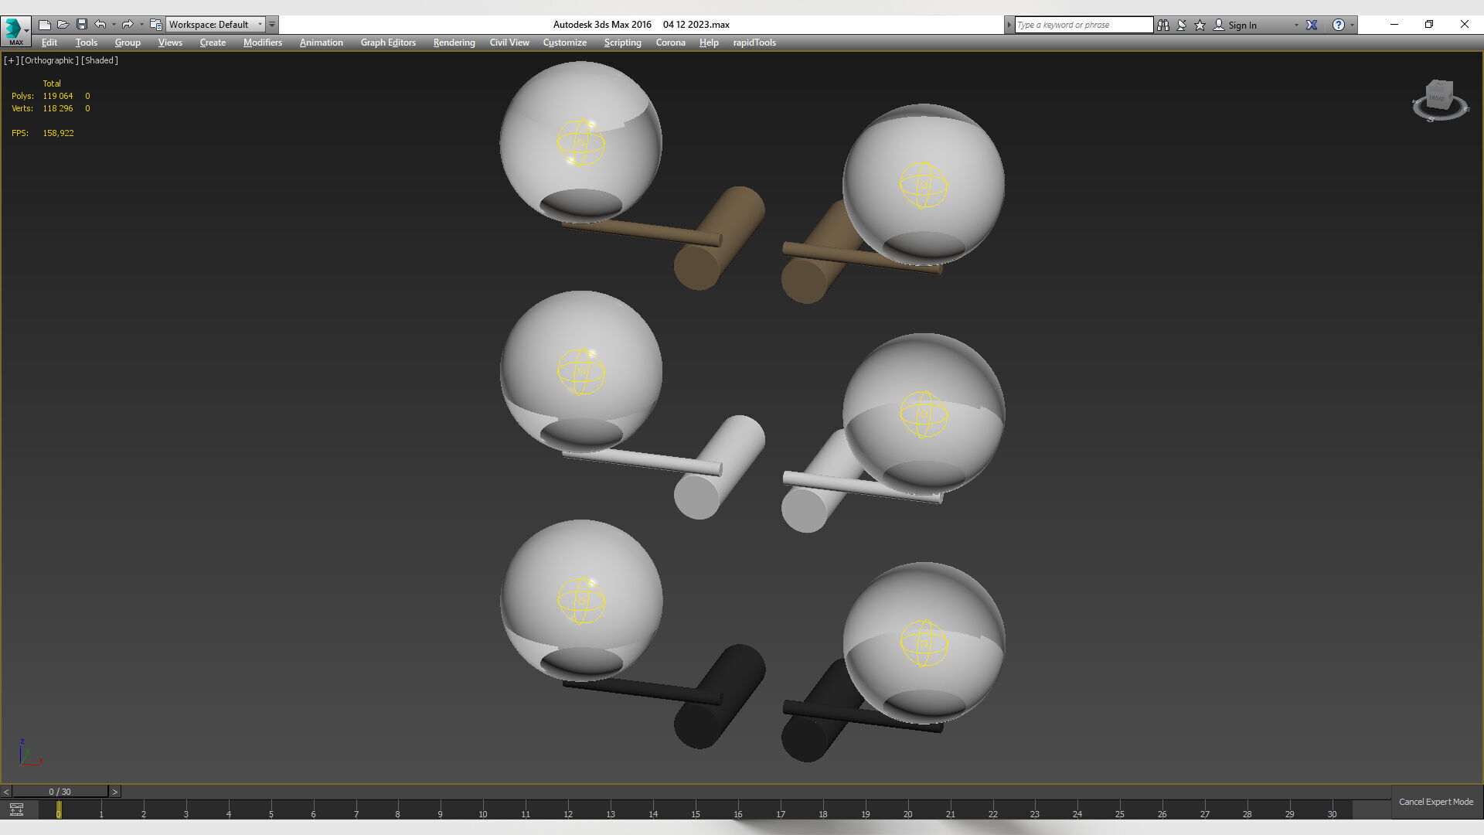This screenshot has height=835, width=1484.
Task: Click the Redo arrow icon
Action: tap(128, 25)
